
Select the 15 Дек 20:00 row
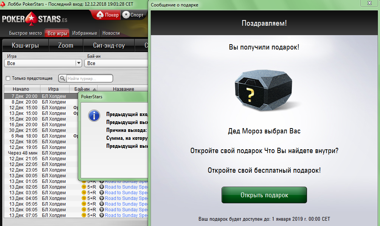41,119
